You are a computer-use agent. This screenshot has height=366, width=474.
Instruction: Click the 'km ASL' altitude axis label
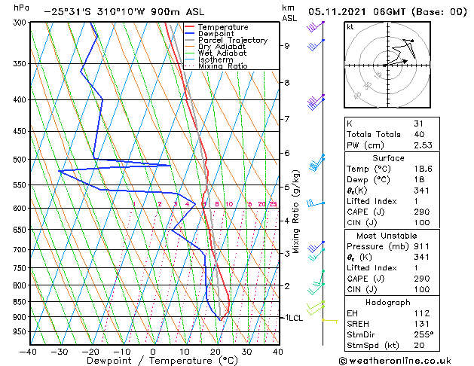click(289, 13)
